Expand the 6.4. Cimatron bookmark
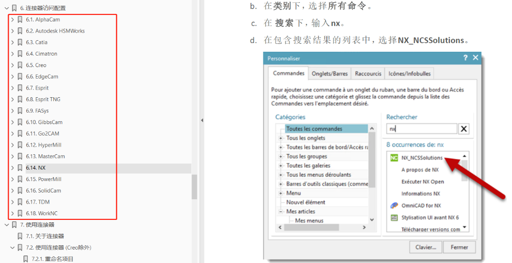 [12, 54]
